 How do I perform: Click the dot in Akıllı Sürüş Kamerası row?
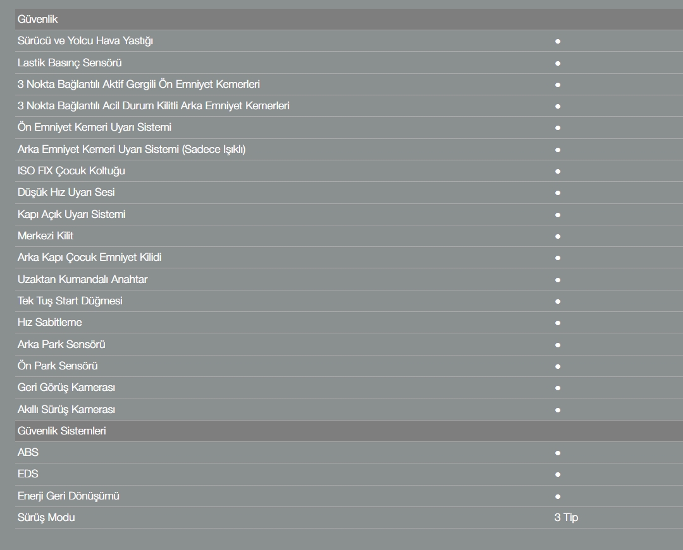558,410
